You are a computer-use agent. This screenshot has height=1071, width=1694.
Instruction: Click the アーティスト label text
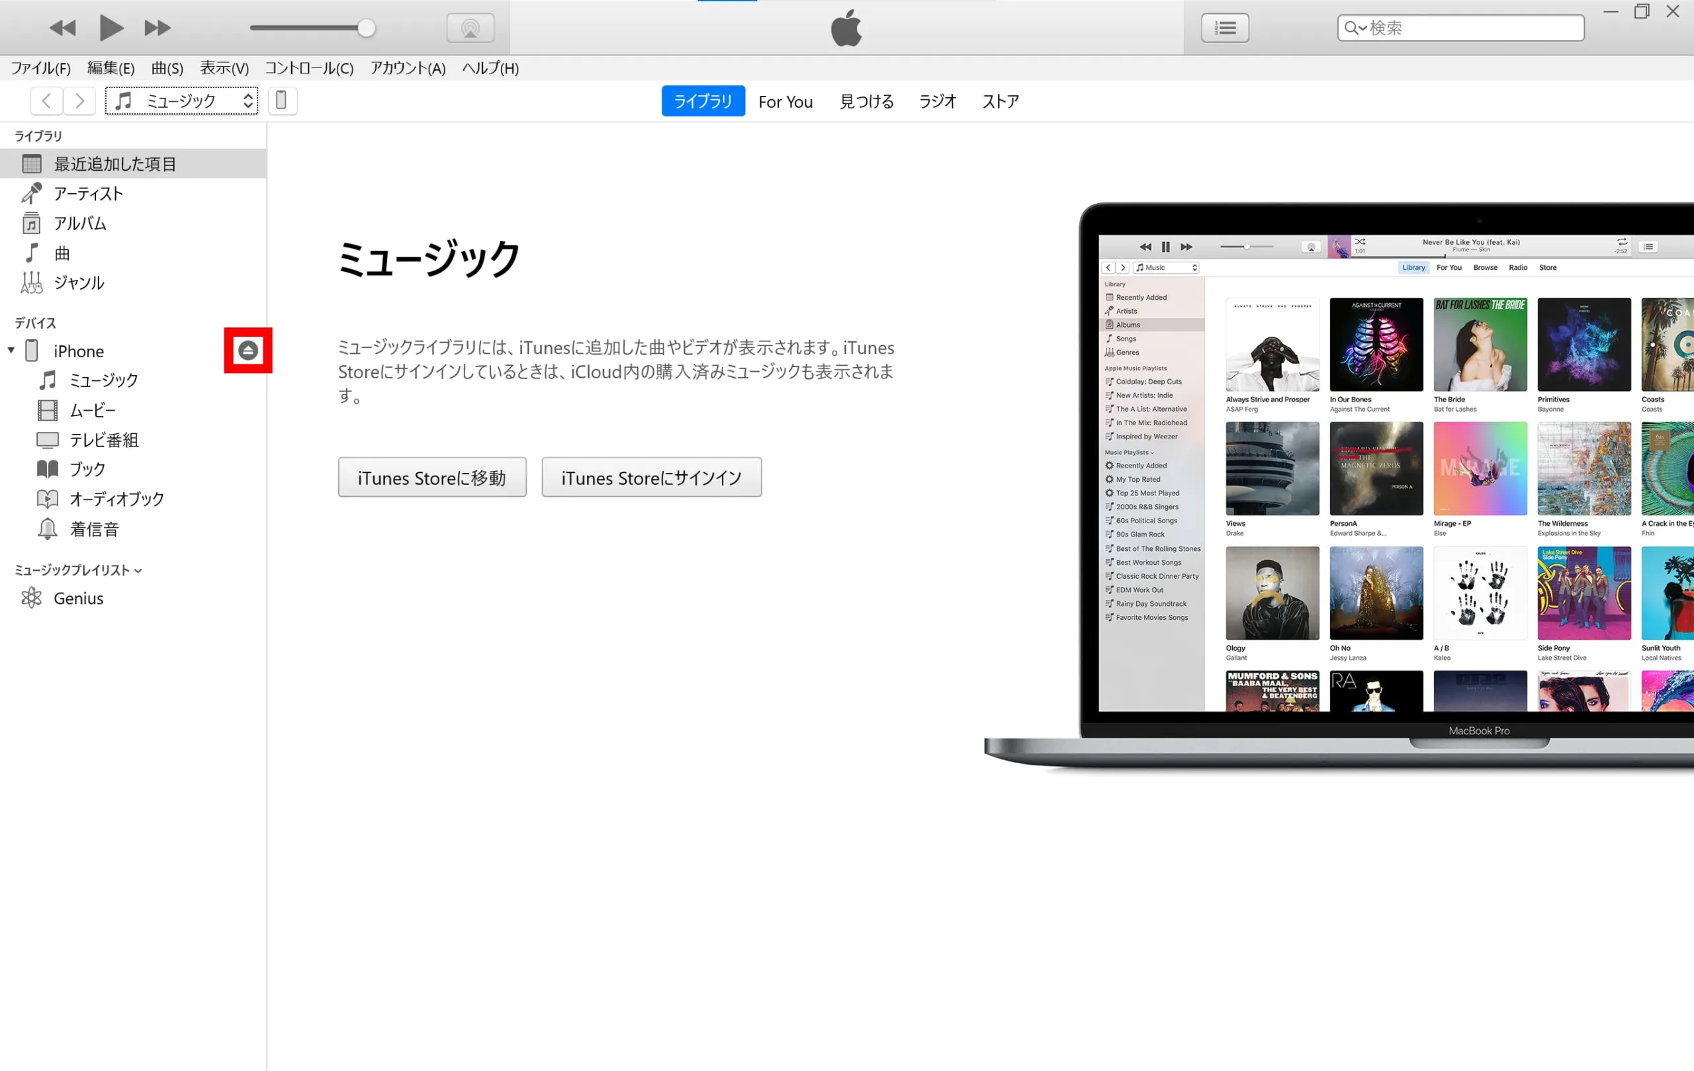pos(89,193)
